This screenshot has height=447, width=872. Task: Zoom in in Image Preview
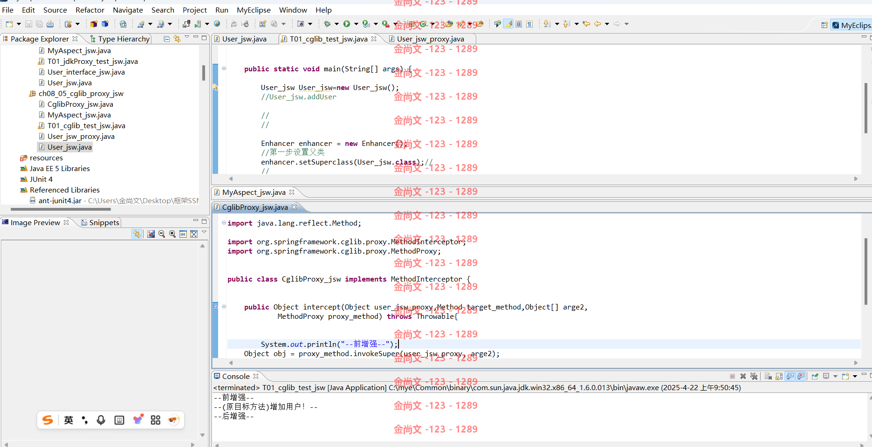[172, 234]
